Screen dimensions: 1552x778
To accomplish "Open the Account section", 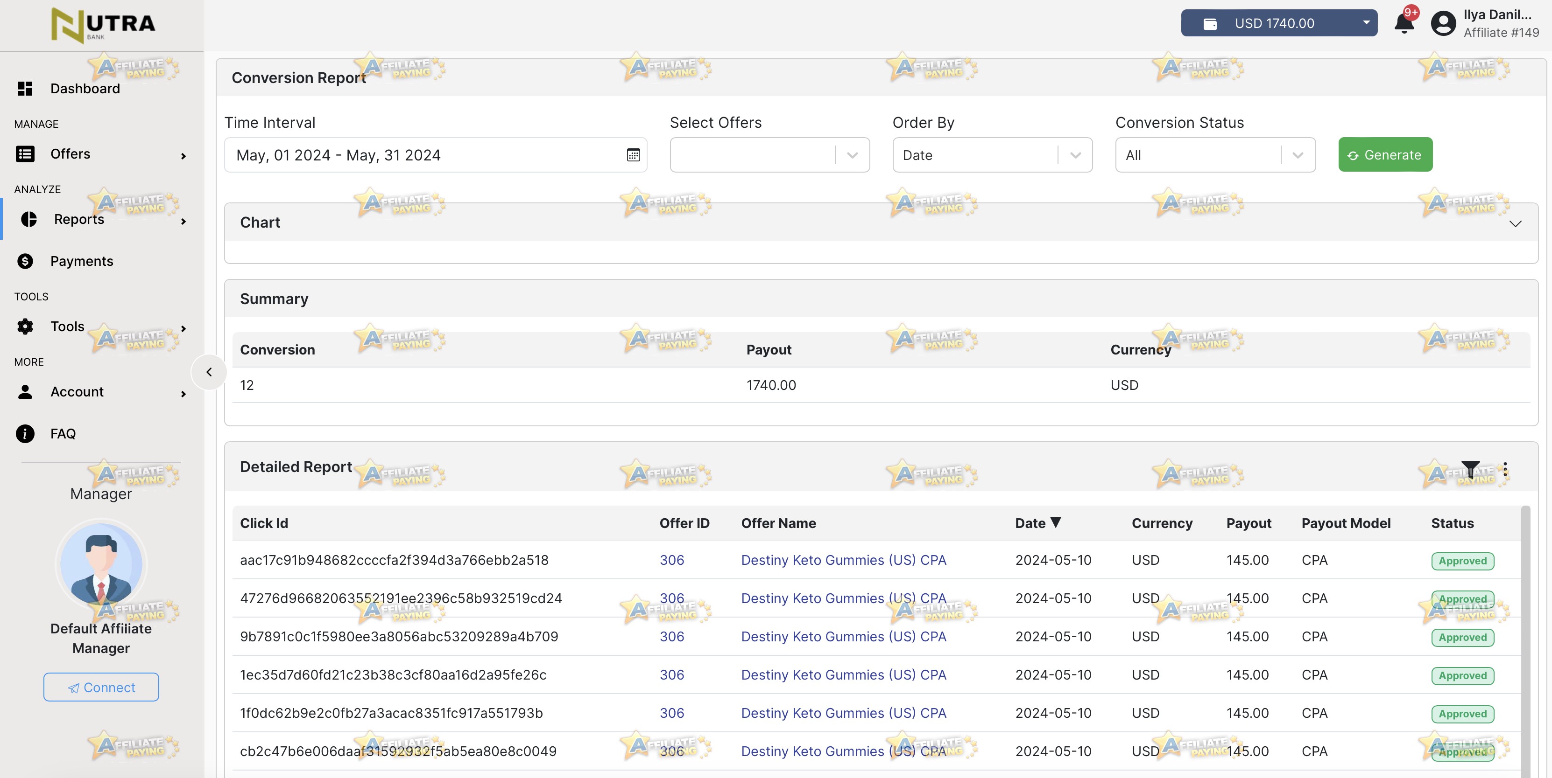I will (x=77, y=391).
